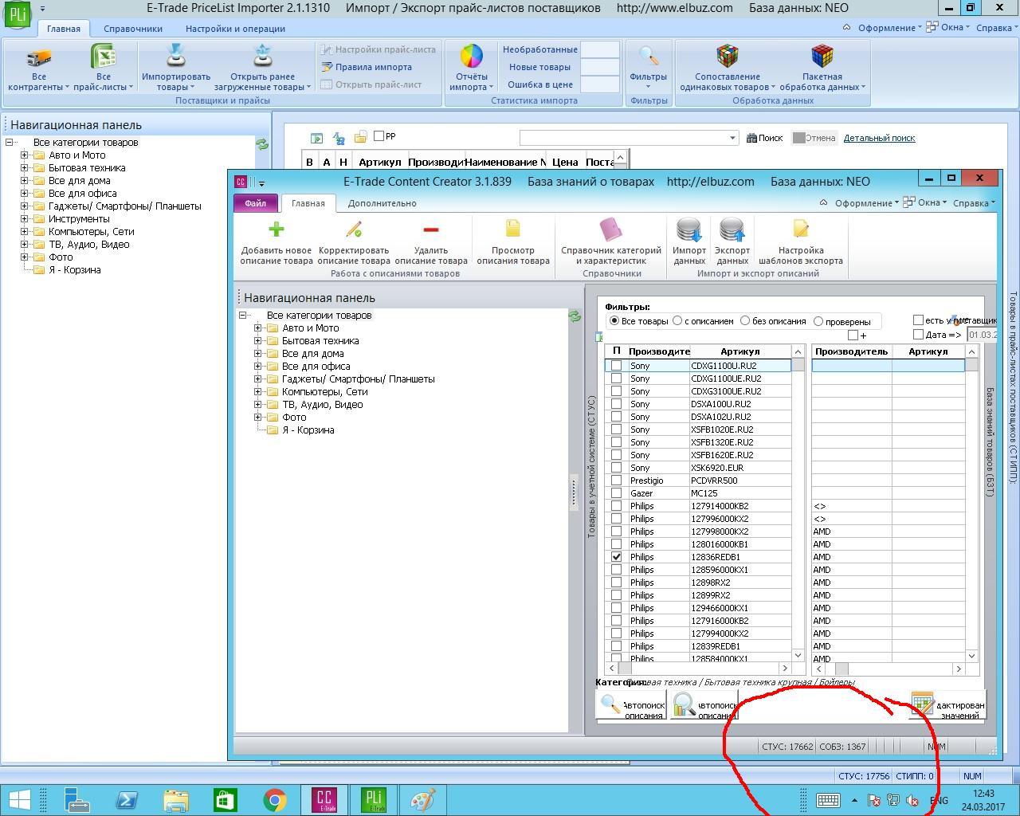Collapse Все категории товаров in Content Creator tree
Viewport: 1020px width, 816px height.
[x=243, y=316]
